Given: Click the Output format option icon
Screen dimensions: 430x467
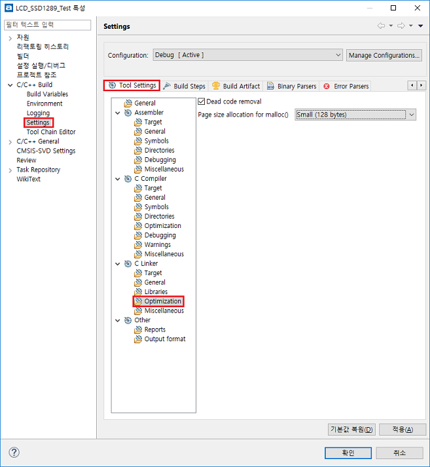Looking at the screenshot, I should [138, 339].
